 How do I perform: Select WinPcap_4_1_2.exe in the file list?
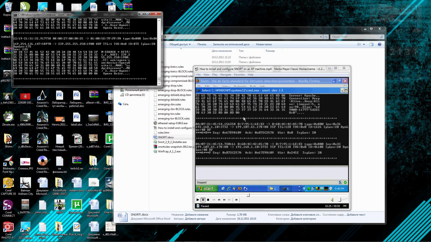pos(169,151)
